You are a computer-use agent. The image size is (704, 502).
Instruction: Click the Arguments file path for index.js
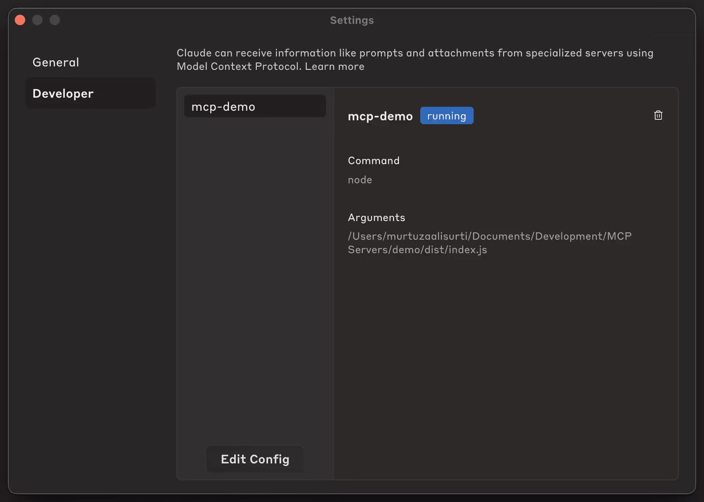tap(489, 242)
